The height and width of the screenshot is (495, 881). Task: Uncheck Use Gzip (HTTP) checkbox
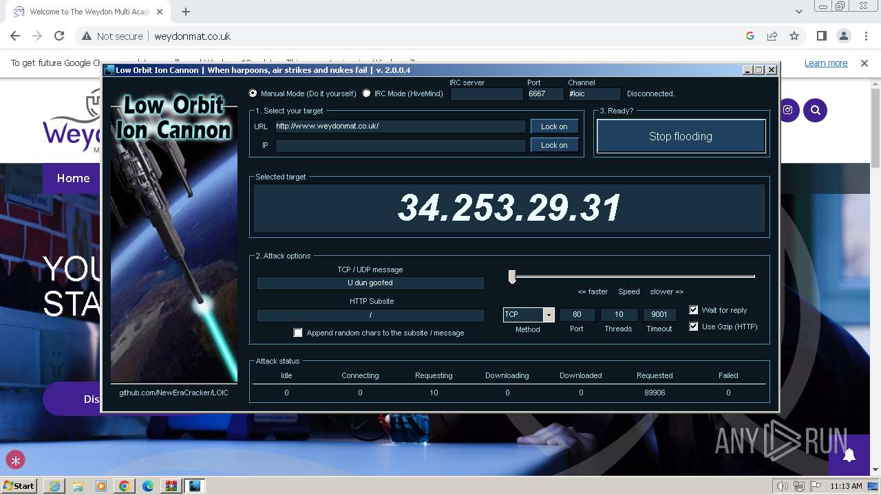(694, 327)
